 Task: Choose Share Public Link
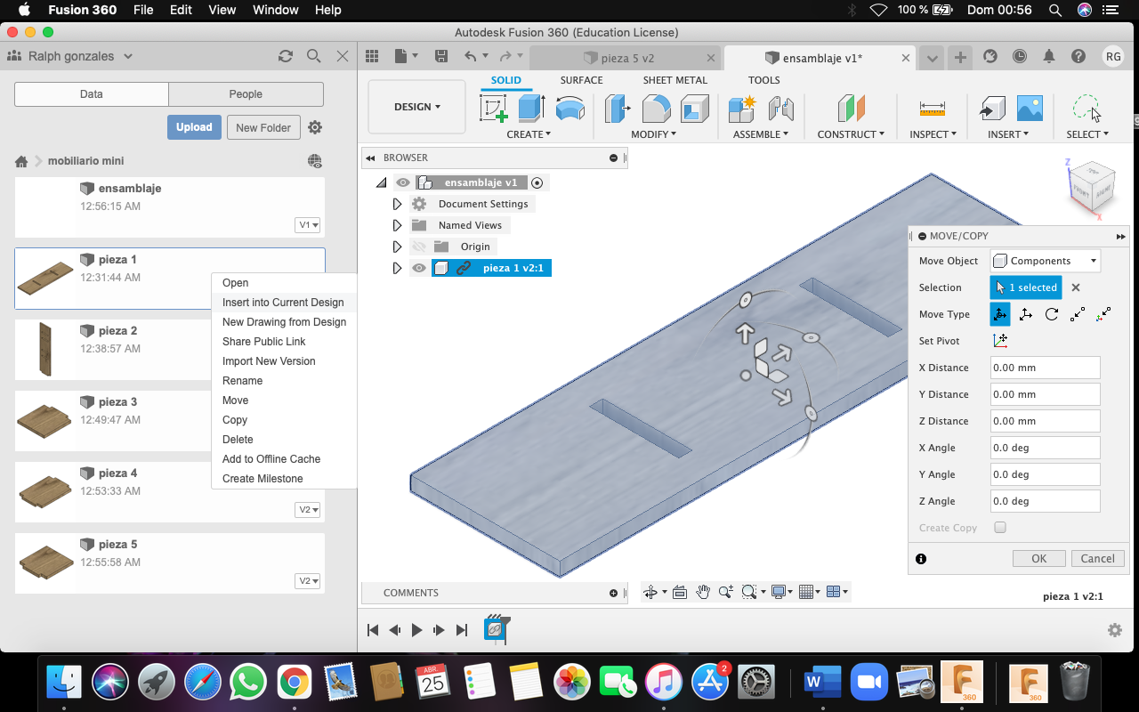[263, 342]
